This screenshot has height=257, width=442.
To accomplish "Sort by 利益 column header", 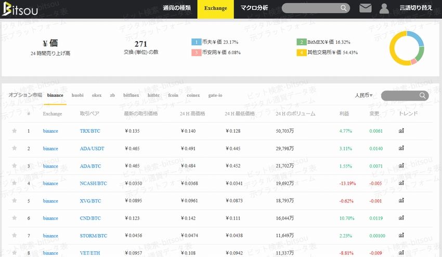I will click(x=344, y=113).
